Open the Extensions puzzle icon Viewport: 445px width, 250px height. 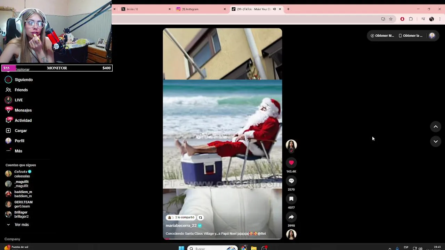click(x=411, y=19)
